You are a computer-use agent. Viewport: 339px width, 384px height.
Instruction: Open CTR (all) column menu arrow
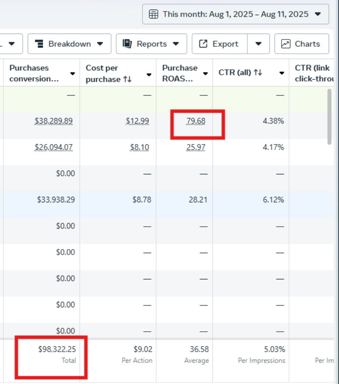(x=282, y=73)
